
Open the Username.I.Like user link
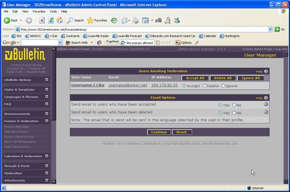[x=87, y=85]
